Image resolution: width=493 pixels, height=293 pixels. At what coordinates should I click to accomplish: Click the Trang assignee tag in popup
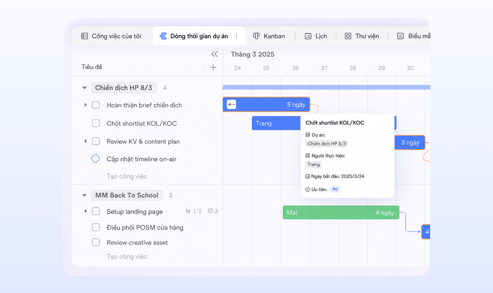tap(314, 164)
